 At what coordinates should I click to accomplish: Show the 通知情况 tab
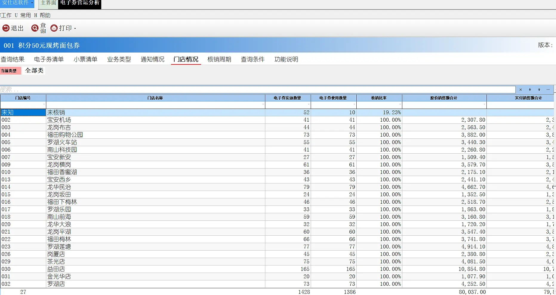tap(153, 59)
